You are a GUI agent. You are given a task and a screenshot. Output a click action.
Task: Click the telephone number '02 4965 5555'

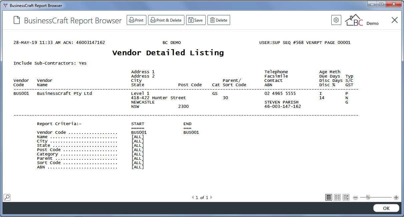tap(280, 94)
